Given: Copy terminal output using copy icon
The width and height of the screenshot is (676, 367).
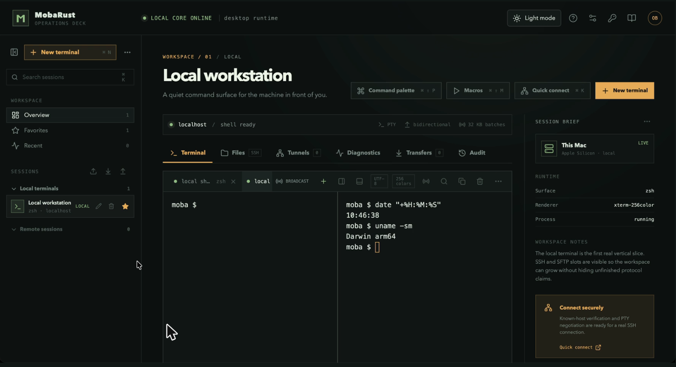Looking at the screenshot, I should (462, 181).
